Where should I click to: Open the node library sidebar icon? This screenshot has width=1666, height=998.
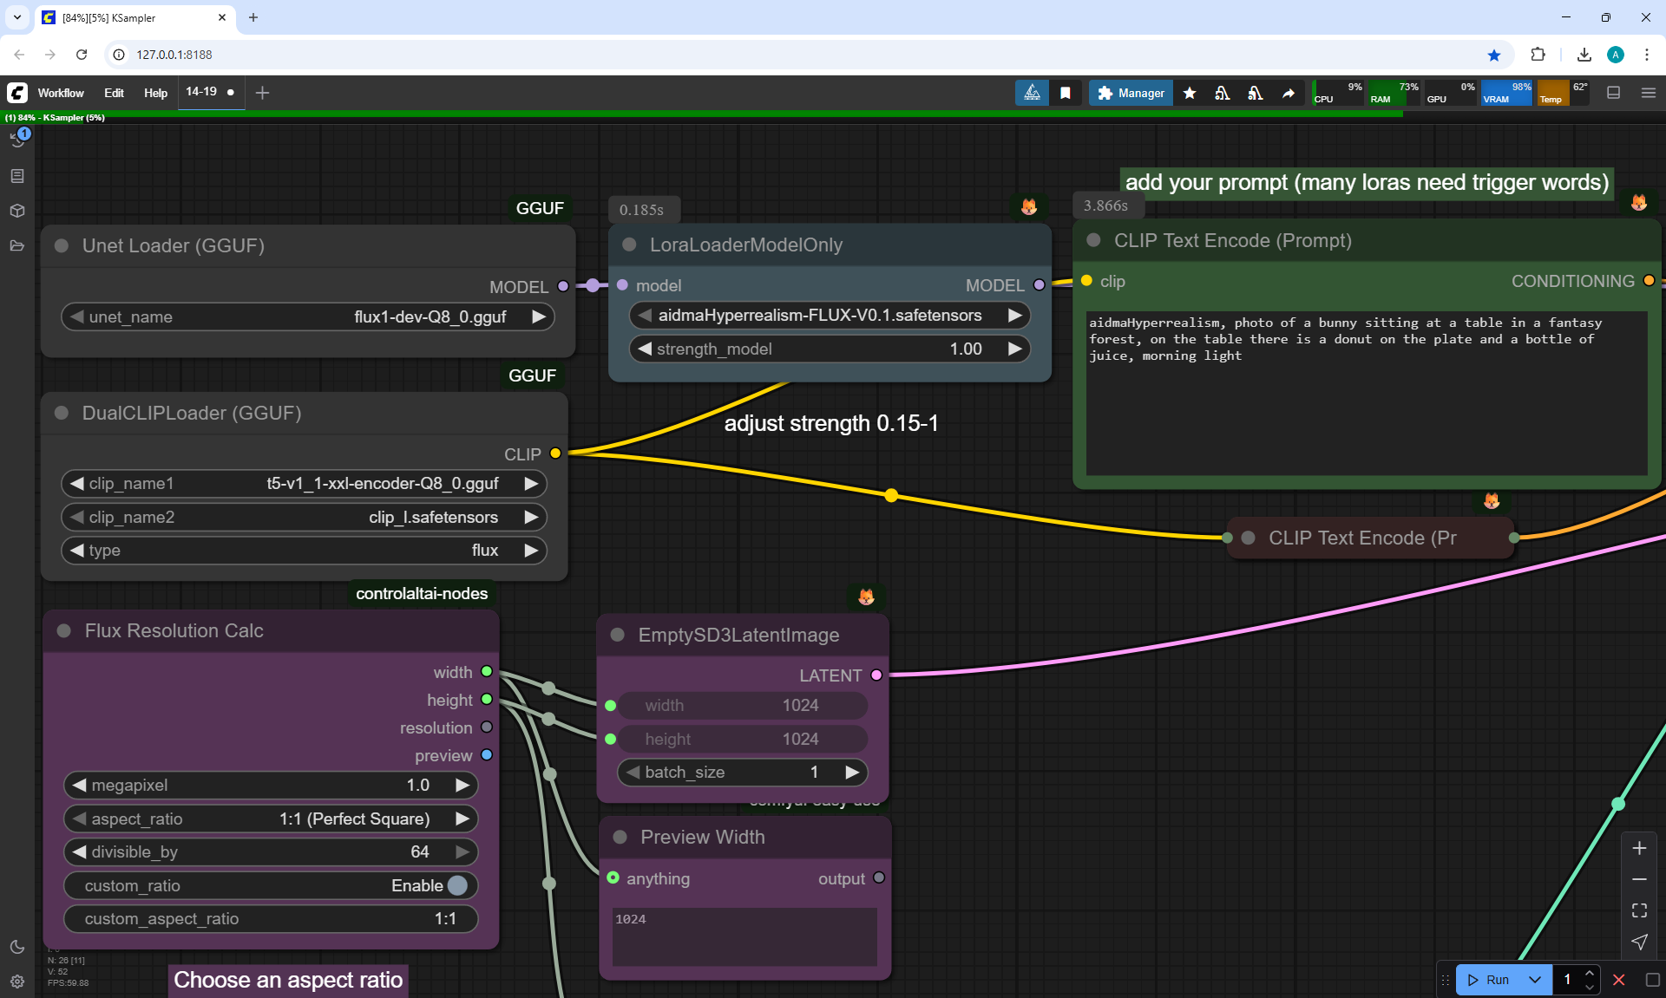point(17,176)
